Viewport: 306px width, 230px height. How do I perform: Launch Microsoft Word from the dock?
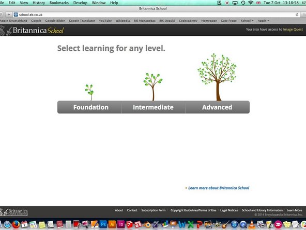click(182, 225)
